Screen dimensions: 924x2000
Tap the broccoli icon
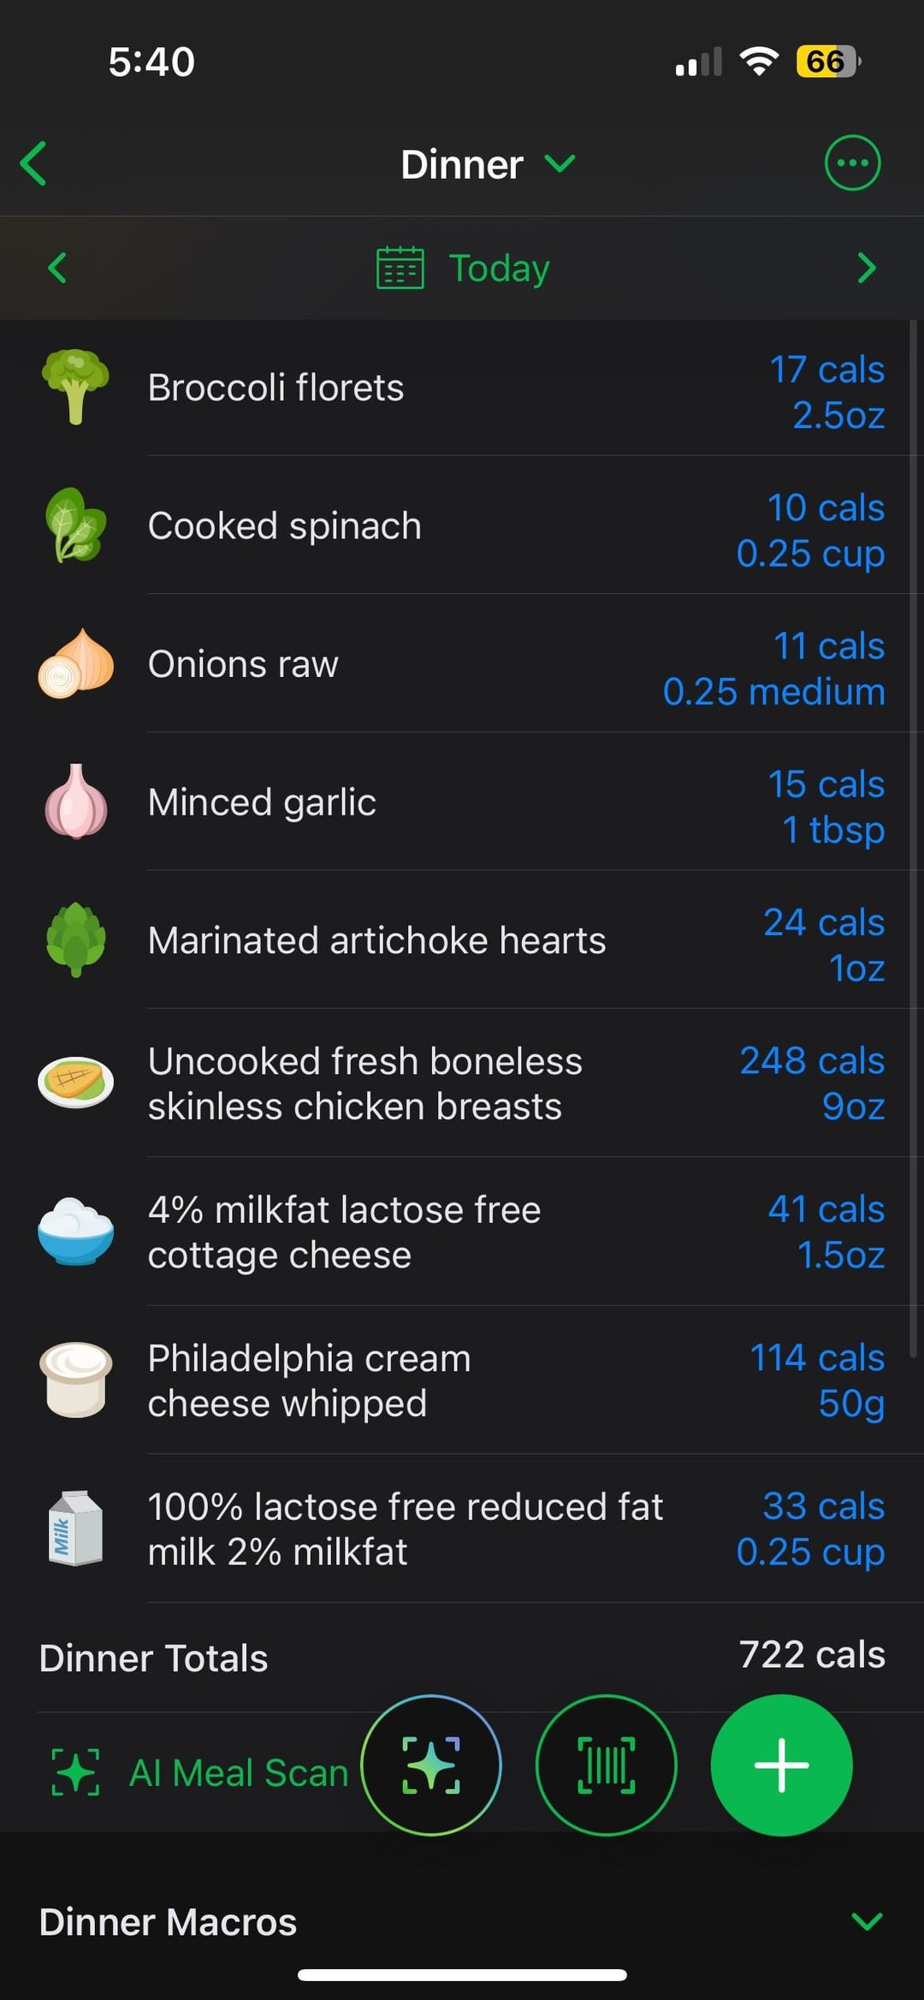click(x=76, y=387)
